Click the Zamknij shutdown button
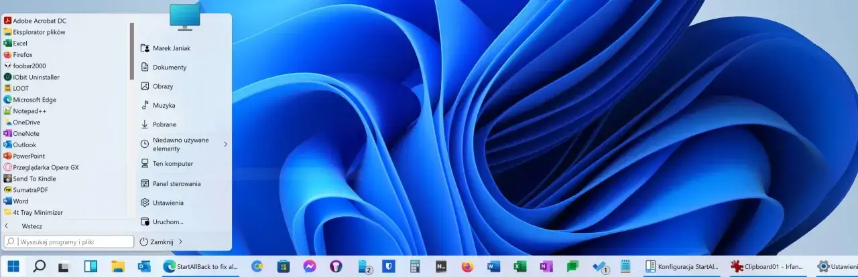 [x=157, y=242]
